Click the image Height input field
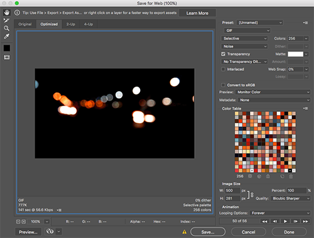314x238 pixels. tap(232, 198)
